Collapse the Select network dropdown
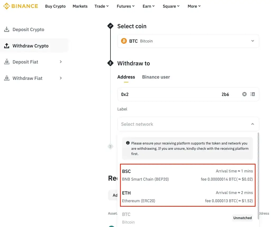This screenshot has height=227, width=273. [x=252, y=124]
